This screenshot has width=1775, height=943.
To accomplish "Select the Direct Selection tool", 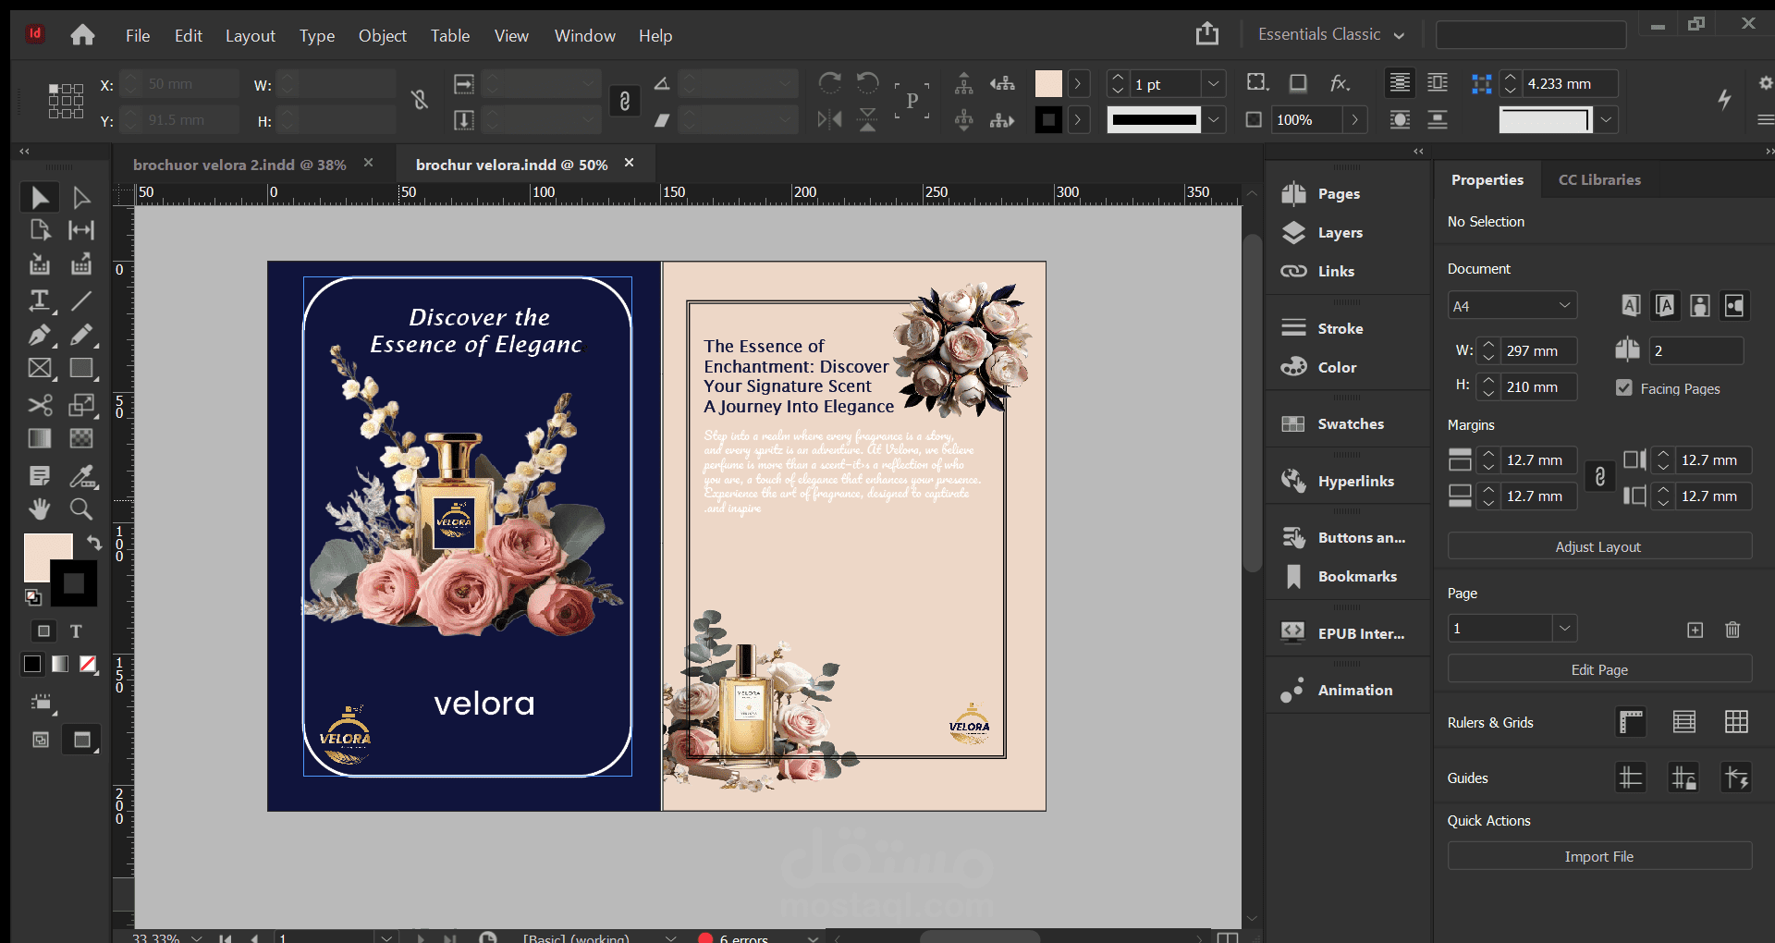I will click(81, 198).
